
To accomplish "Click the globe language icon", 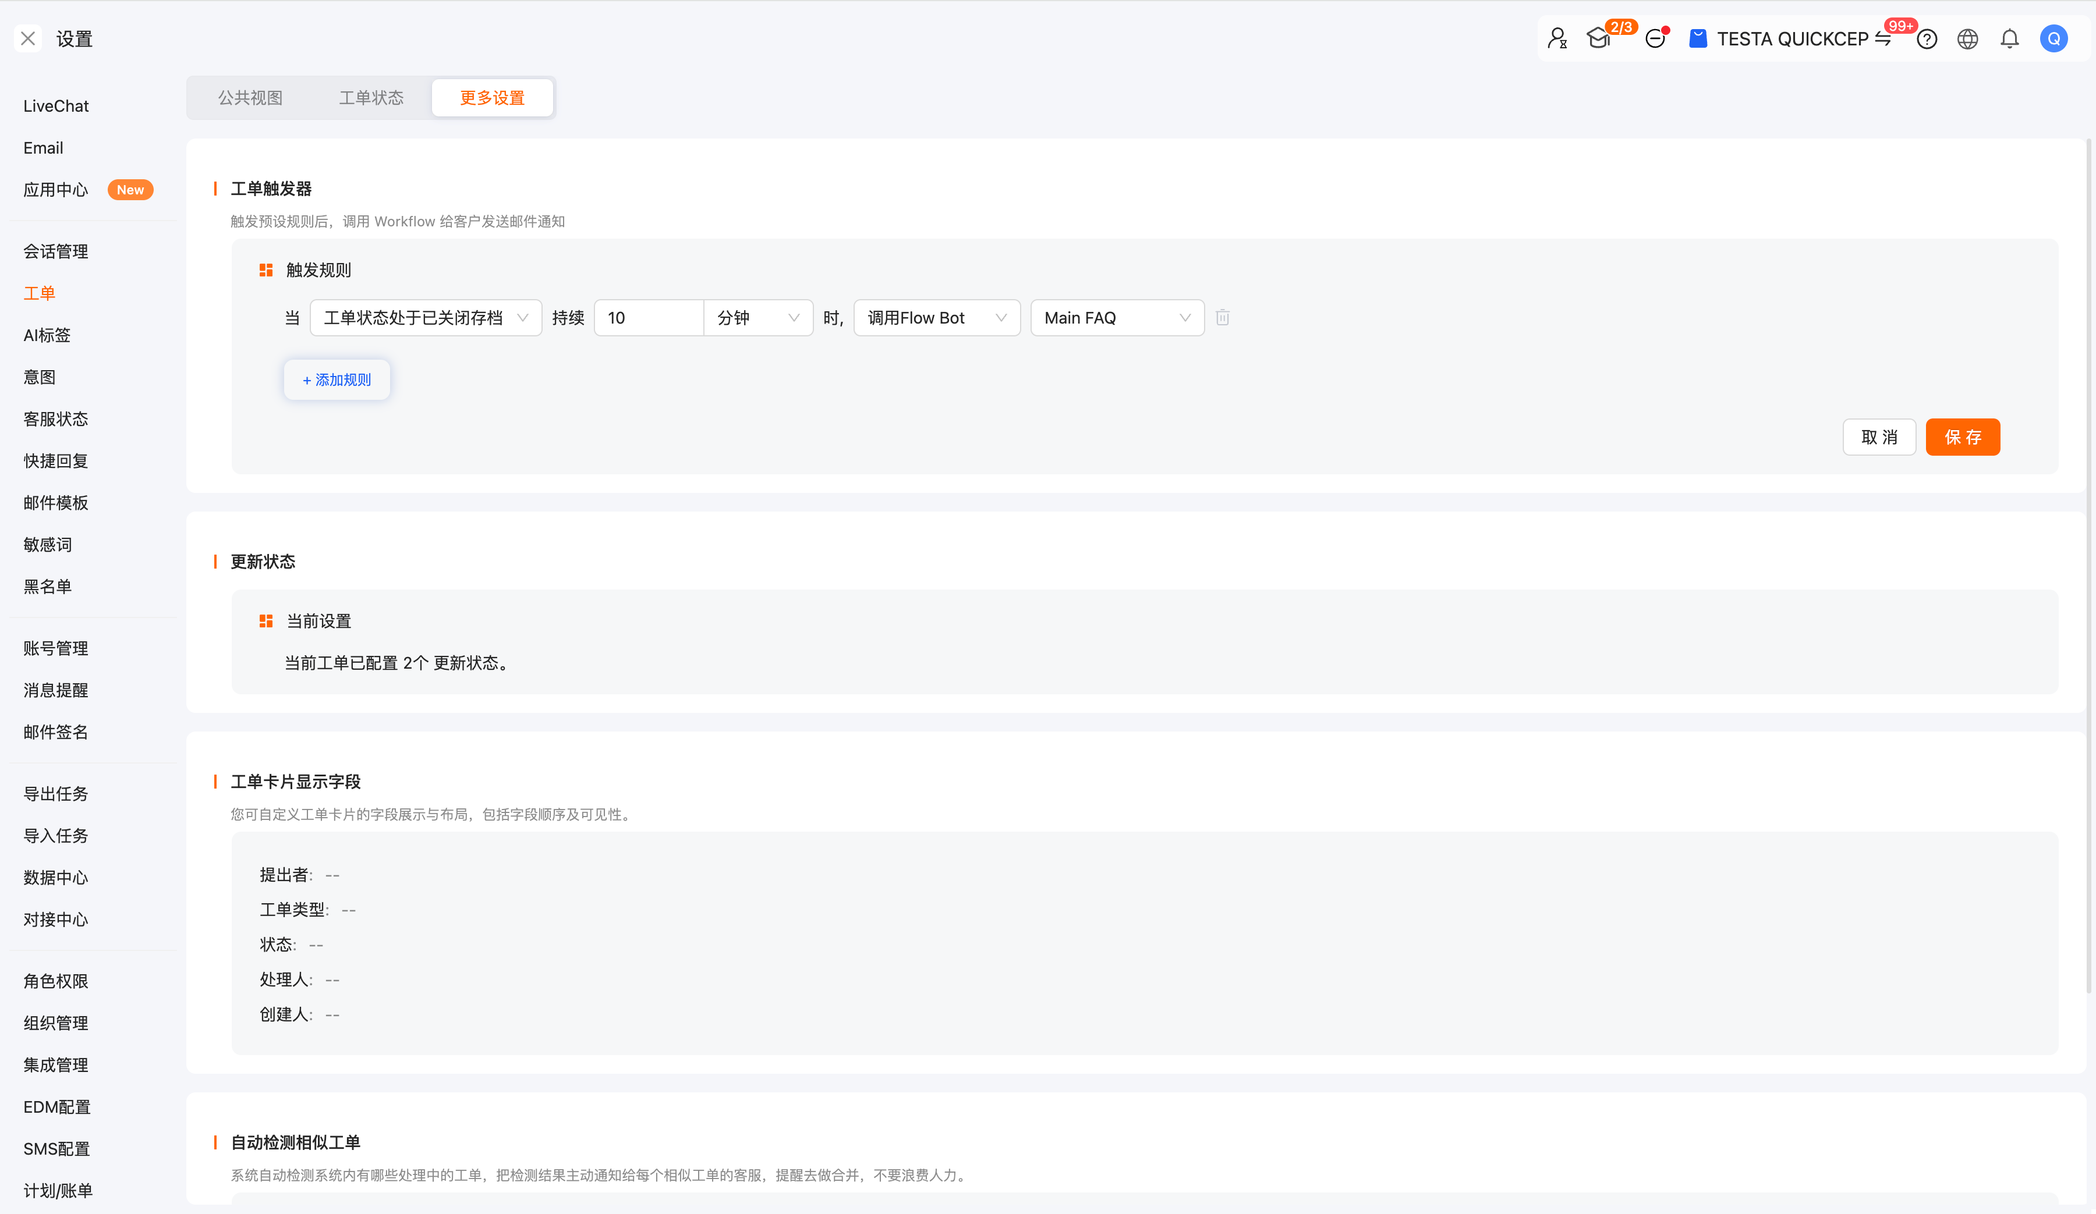I will (x=1967, y=39).
